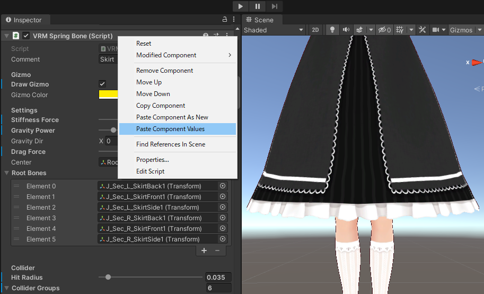484x294 pixels.
Task: Click the Pause button in the top toolbar
Action: coord(258,6)
